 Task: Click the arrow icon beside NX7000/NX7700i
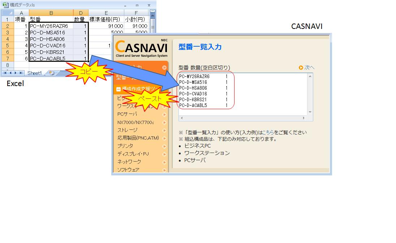(164, 123)
